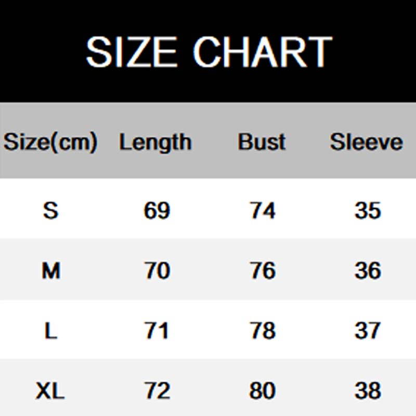
Task: Select the Bust column header
Action: click(x=262, y=142)
